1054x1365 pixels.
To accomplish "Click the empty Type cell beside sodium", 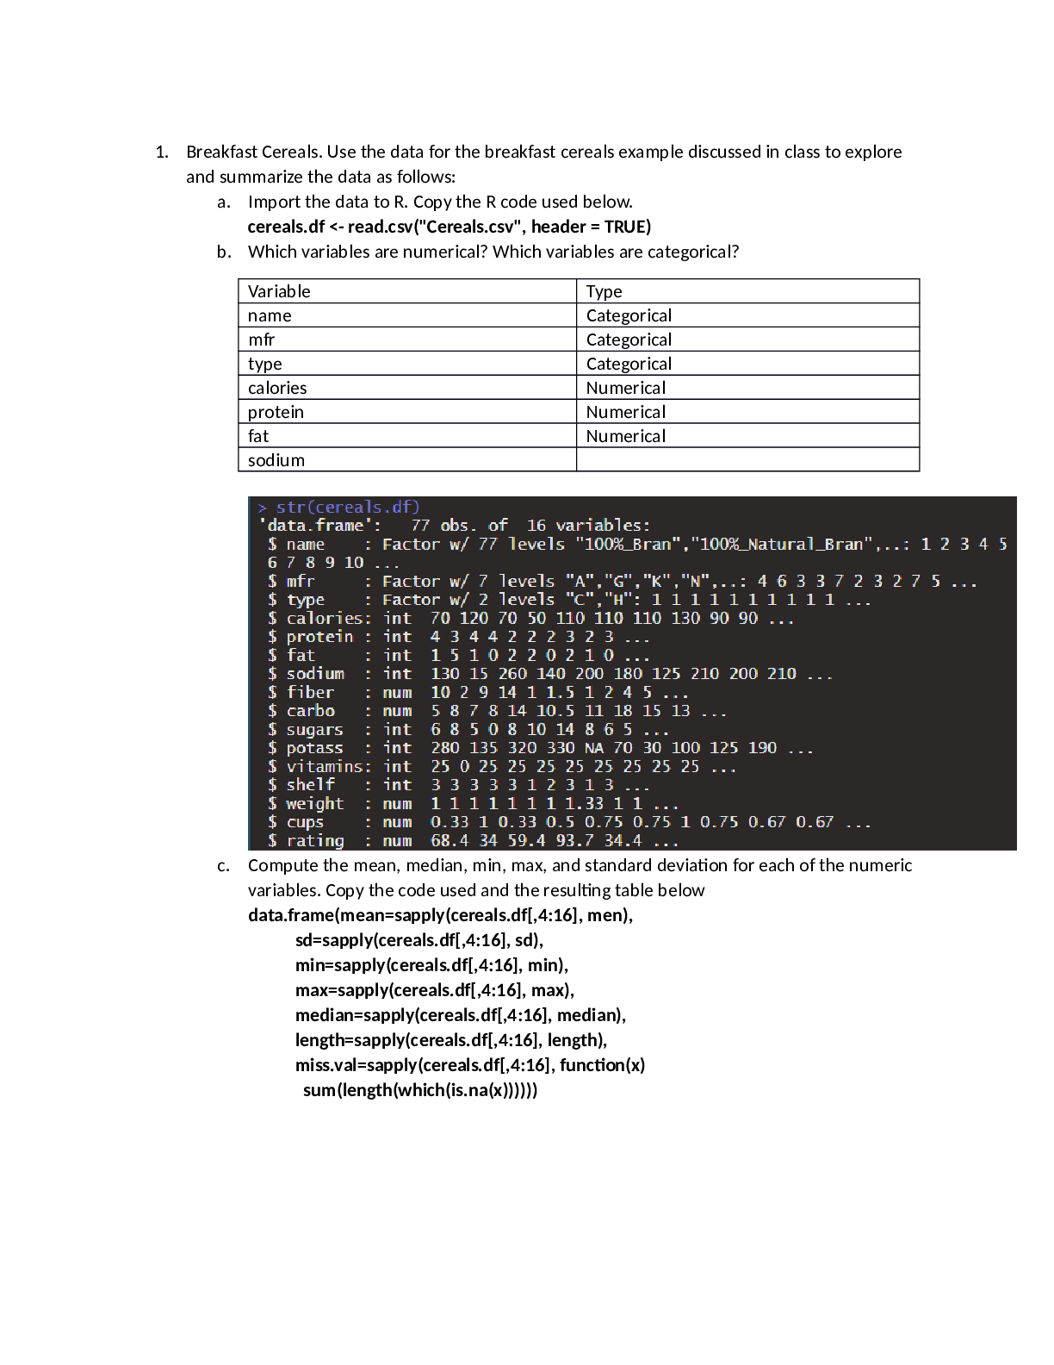I will point(747,460).
